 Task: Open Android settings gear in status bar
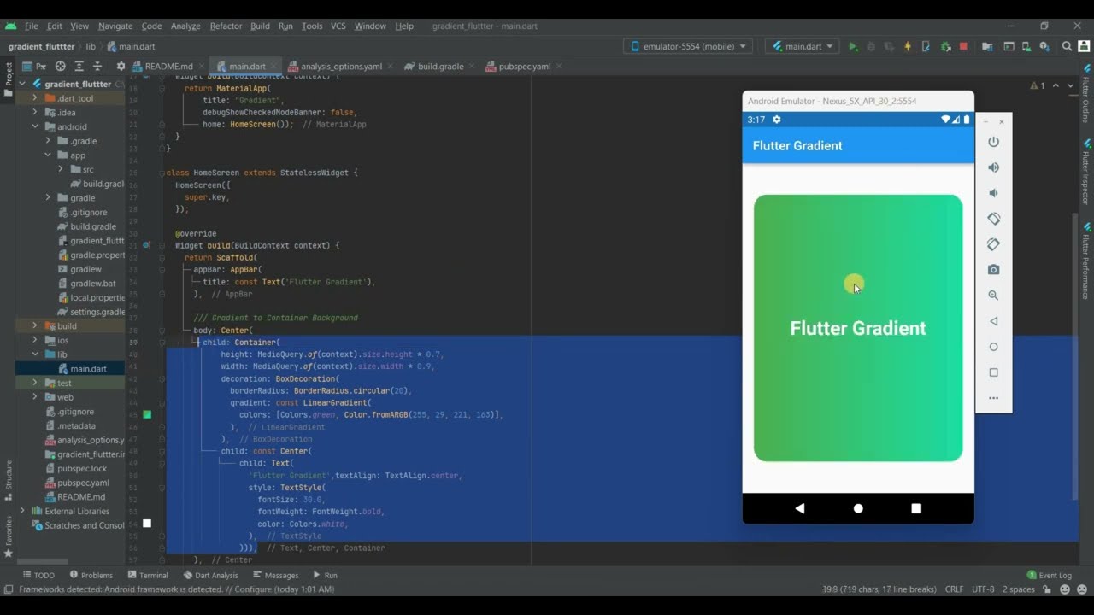(777, 120)
